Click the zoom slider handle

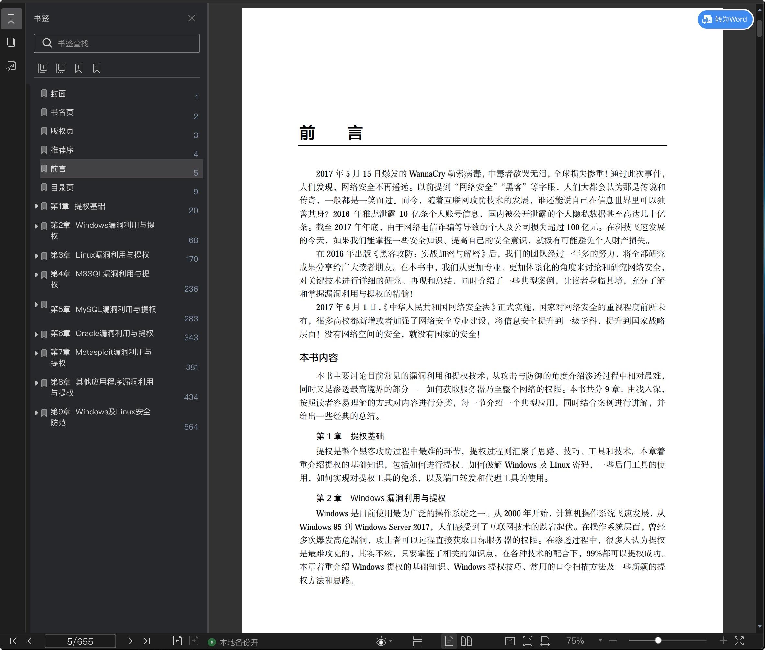[658, 640]
